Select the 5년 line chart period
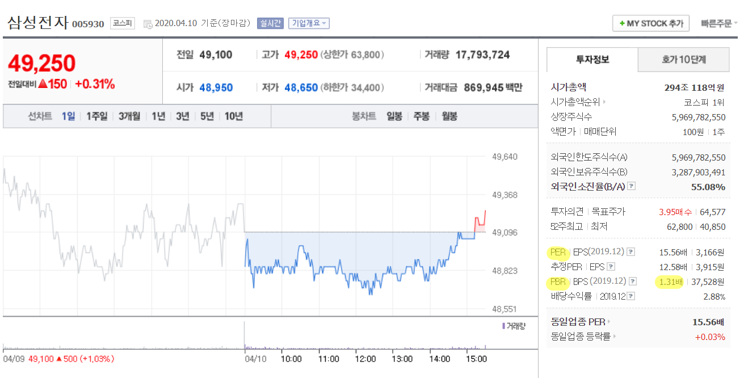This screenshot has width=744, height=378. click(x=207, y=116)
